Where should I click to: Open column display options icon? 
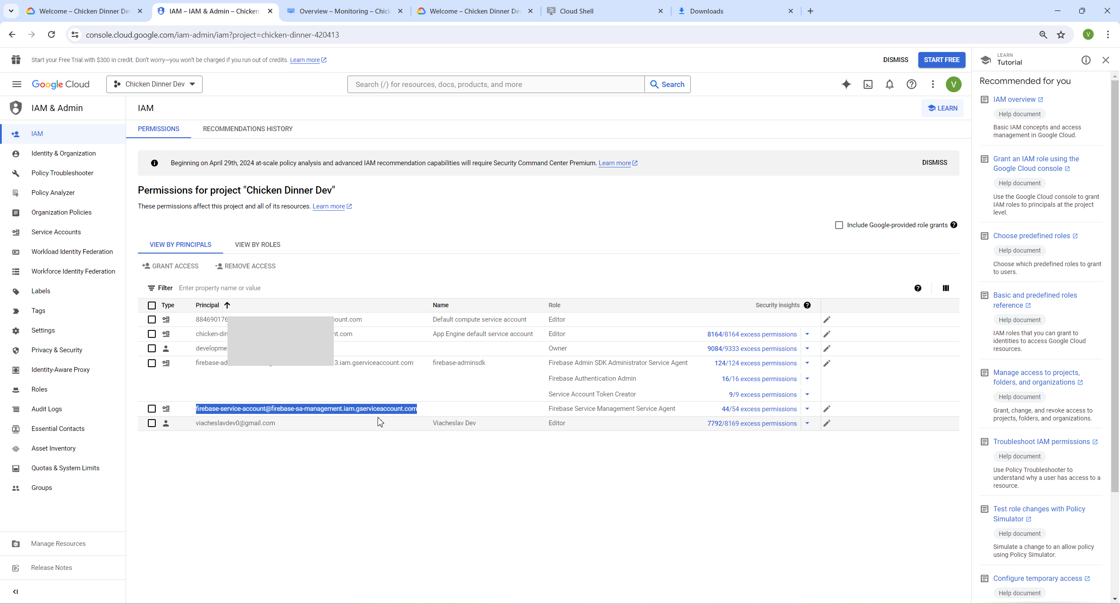pyautogui.click(x=946, y=288)
